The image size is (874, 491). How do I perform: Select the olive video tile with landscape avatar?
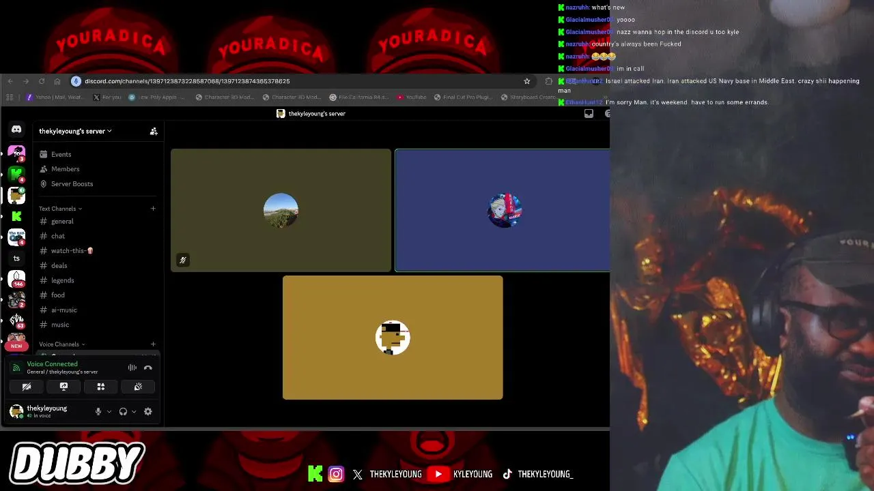pos(281,210)
